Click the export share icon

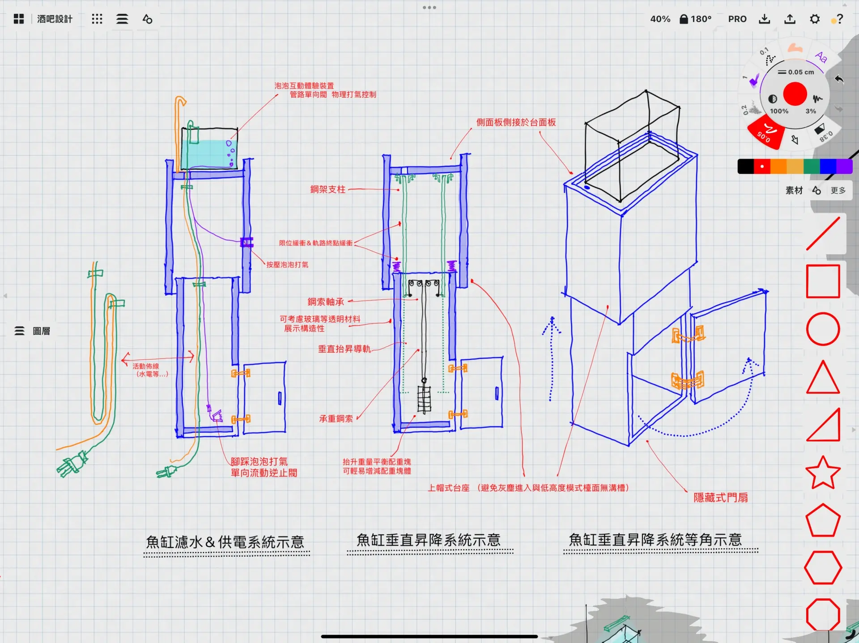point(790,19)
